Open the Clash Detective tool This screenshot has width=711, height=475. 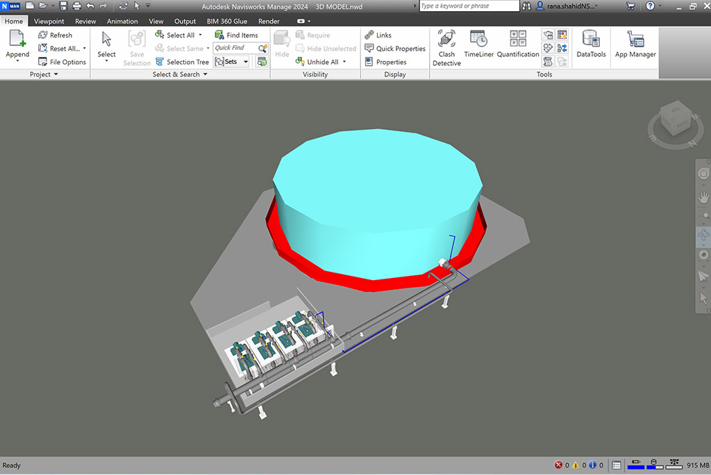coord(446,47)
